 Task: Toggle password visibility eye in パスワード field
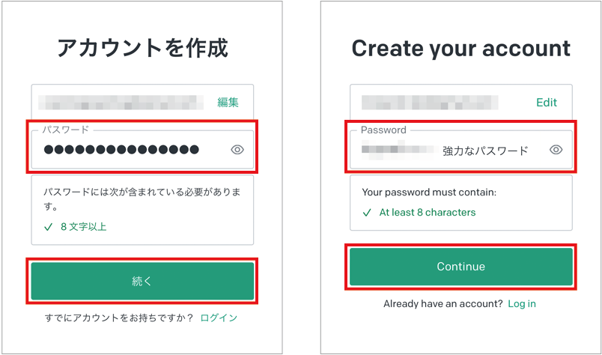click(237, 150)
